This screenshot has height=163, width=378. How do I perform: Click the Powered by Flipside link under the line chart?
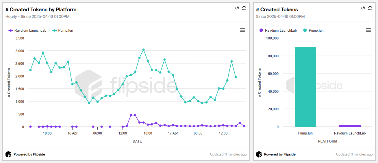tap(29, 154)
